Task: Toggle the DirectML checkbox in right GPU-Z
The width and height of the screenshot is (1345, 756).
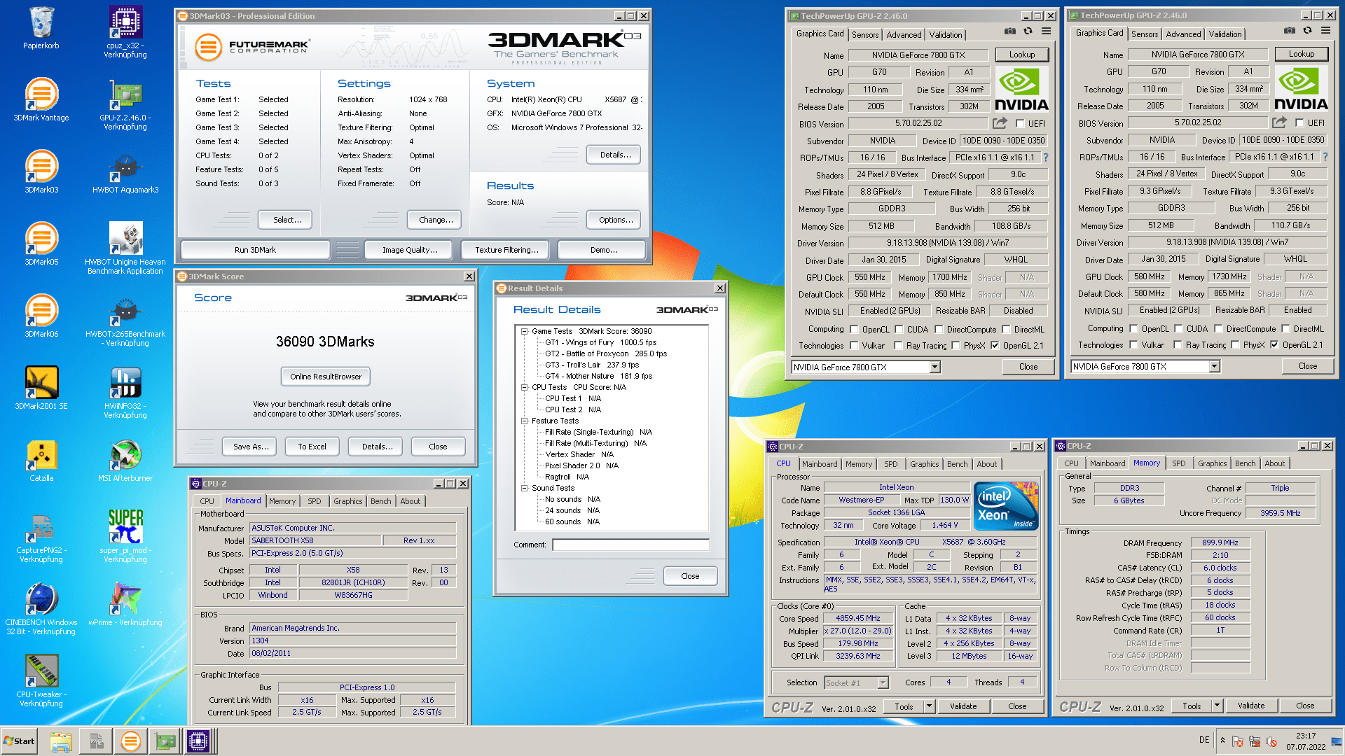Action: [1285, 329]
